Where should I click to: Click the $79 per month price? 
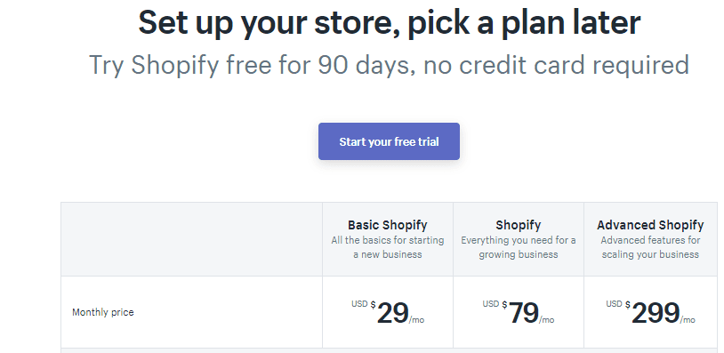pyautogui.click(x=518, y=313)
